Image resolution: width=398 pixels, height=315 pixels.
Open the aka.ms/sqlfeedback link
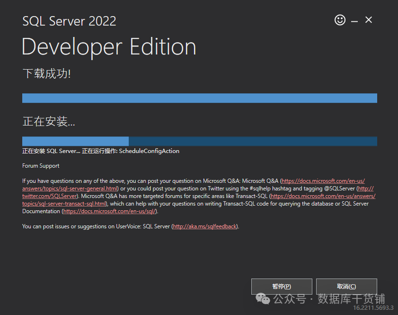point(205,226)
